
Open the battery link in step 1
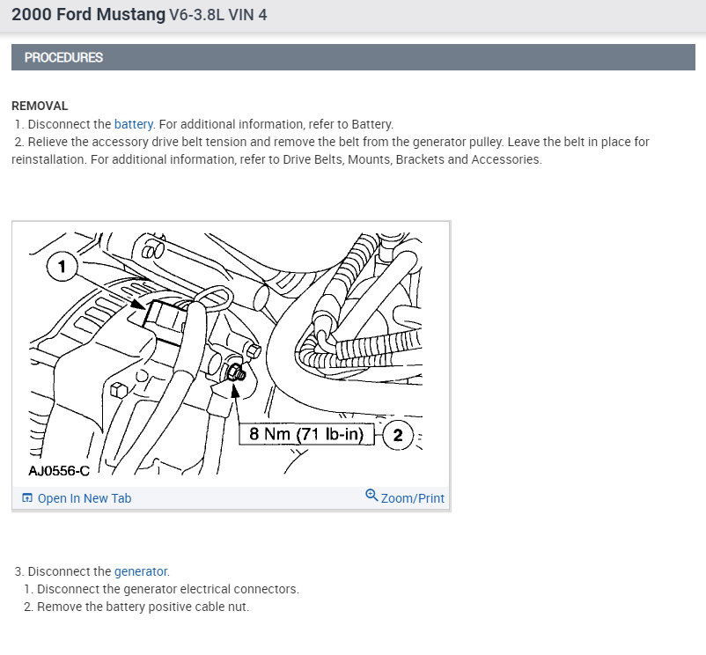point(134,124)
